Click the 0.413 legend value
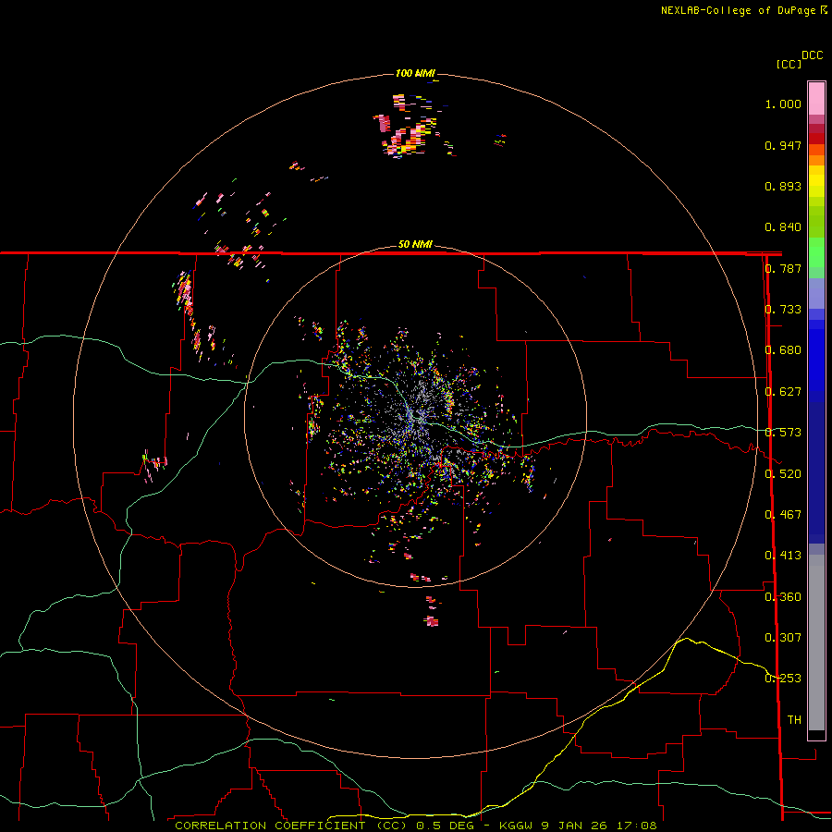Image resolution: width=832 pixels, height=832 pixels. tap(783, 556)
